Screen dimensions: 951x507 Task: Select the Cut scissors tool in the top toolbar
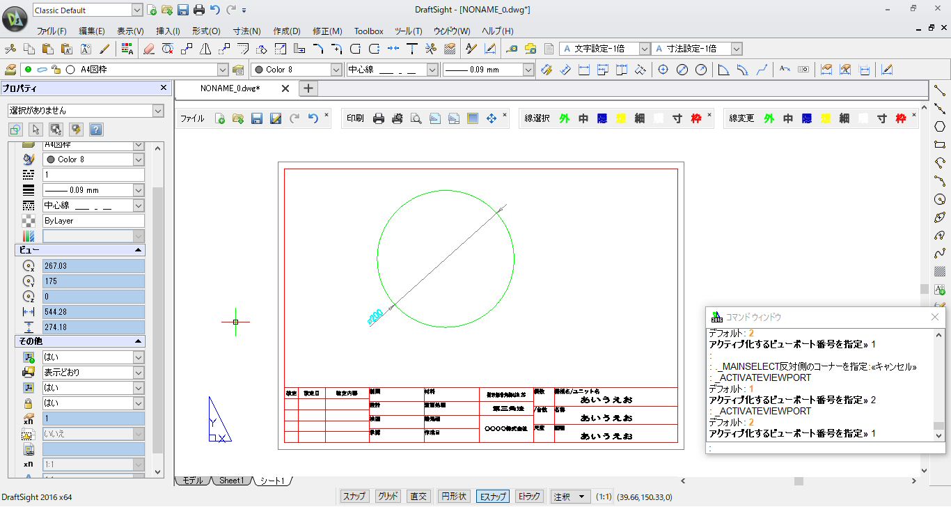click(10, 49)
